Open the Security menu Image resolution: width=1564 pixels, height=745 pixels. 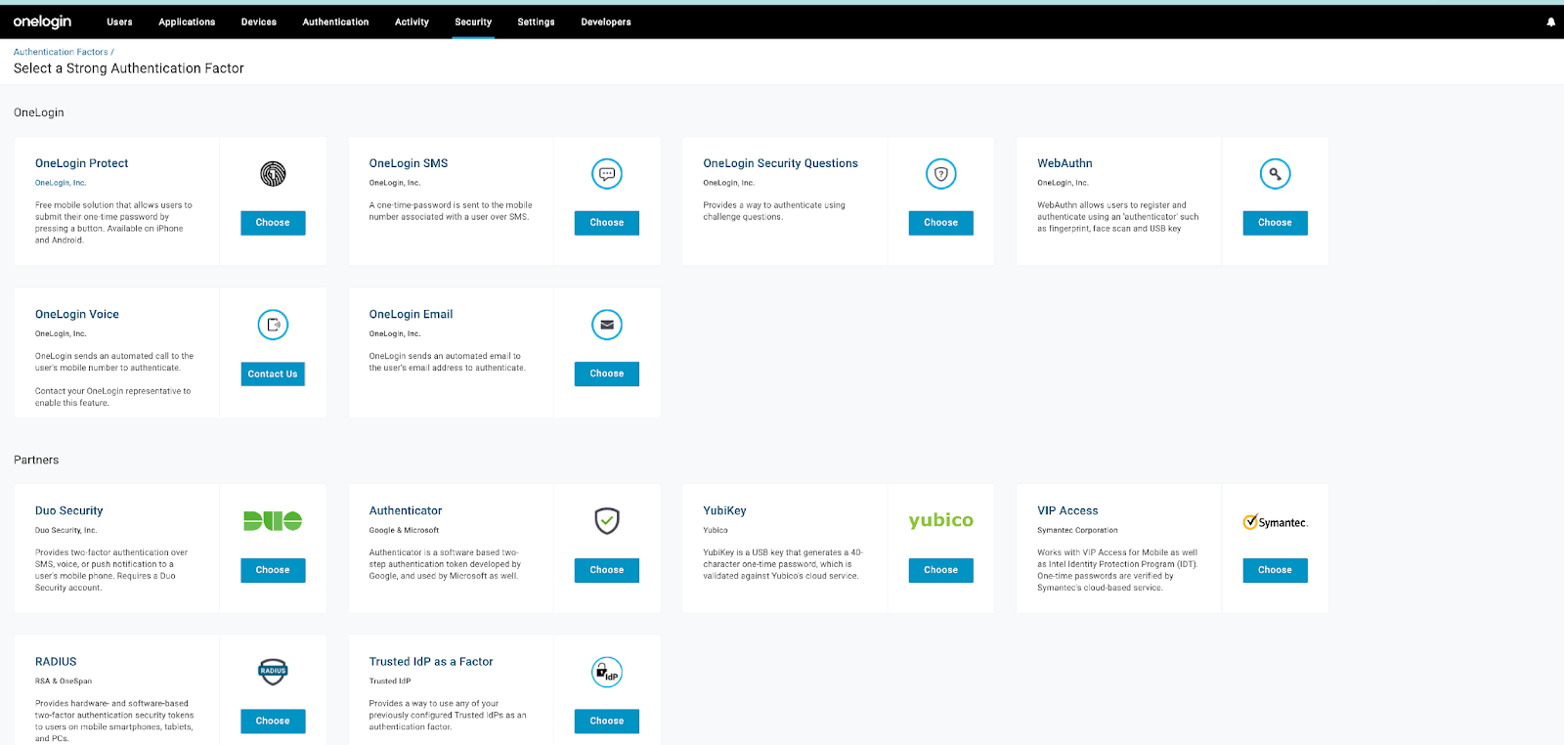473,22
